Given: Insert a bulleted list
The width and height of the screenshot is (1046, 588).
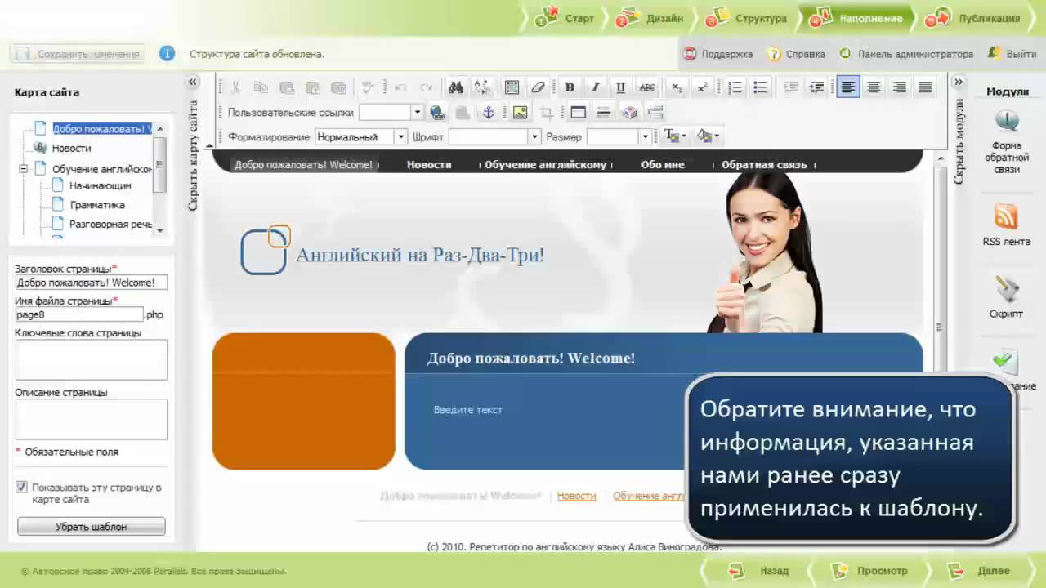Looking at the screenshot, I should point(760,87).
